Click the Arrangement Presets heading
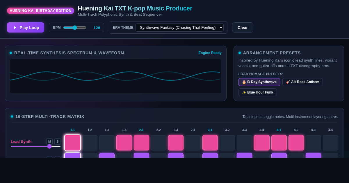The width and height of the screenshot is (349, 183). 272,53
